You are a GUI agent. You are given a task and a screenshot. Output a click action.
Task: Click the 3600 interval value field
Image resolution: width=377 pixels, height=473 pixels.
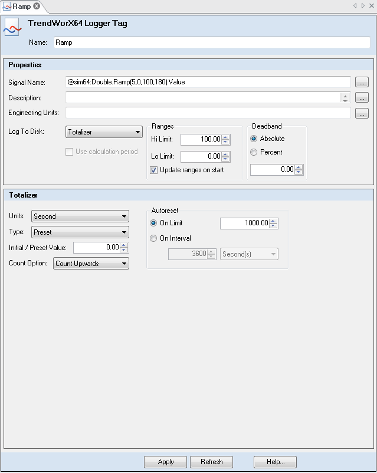coord(188,254)
